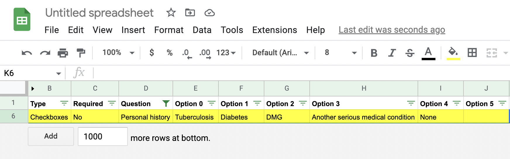Click the rows count input field
The width and height of the screenshot is (510, 159).
coord(103,136)
